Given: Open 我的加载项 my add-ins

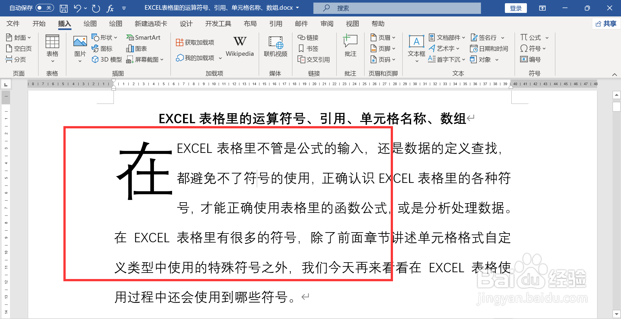Looking at the screenshot, I should [x=199, y=58].
